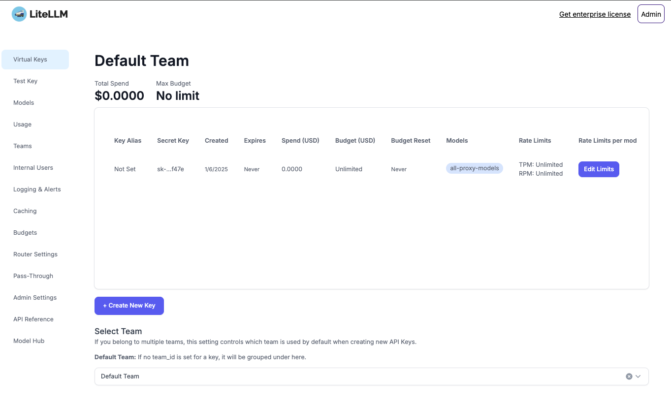
Task: Click the all-proxy-models badge
Action: 474,168
